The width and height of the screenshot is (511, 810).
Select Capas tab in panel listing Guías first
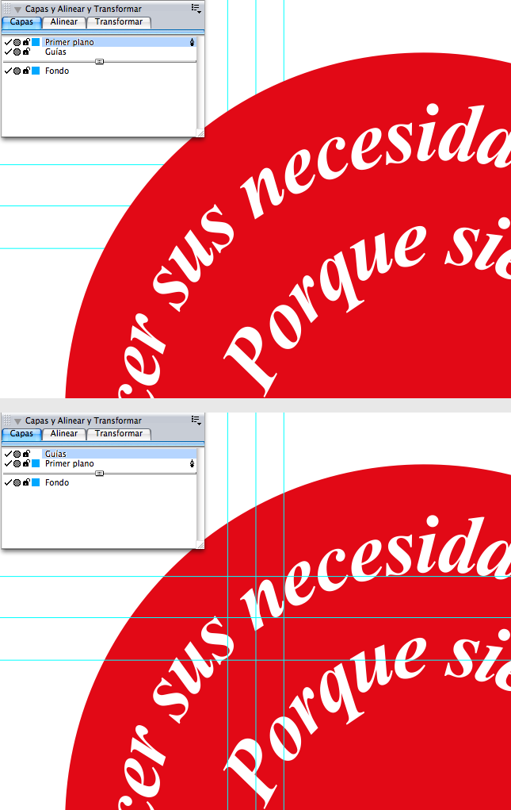click(x=21, y=433)
